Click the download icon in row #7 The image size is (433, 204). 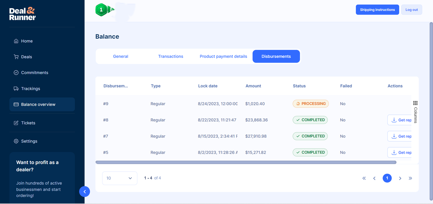(394, 136)
